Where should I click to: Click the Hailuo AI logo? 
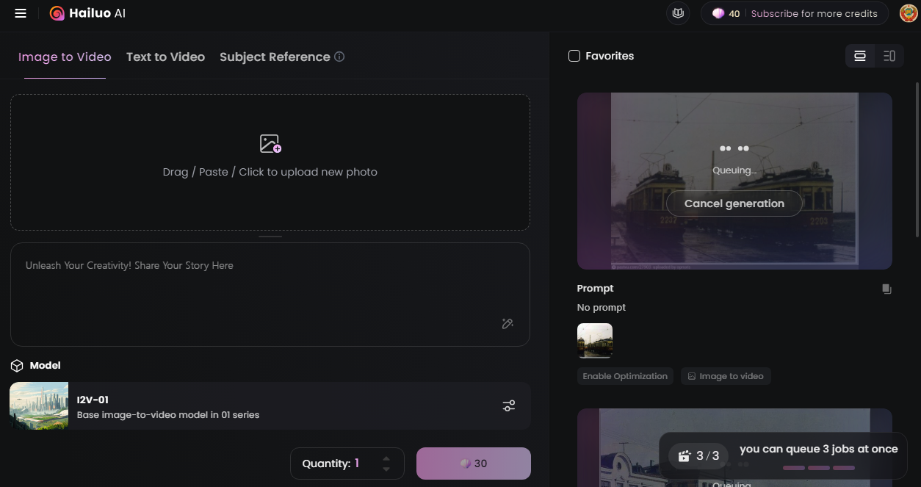(87, 13)
